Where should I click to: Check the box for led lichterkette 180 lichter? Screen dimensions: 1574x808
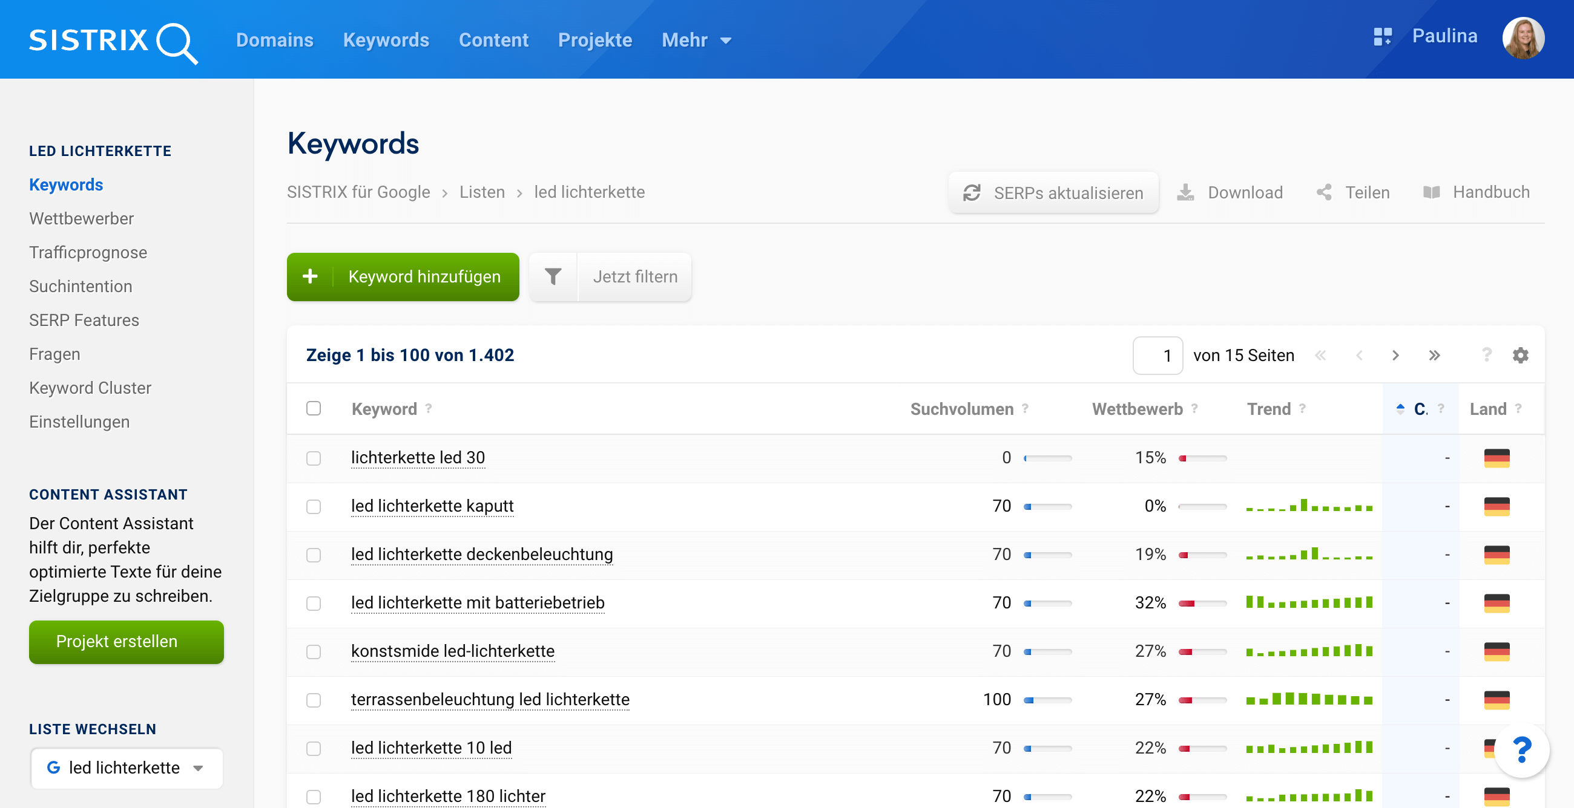(314, 797)
